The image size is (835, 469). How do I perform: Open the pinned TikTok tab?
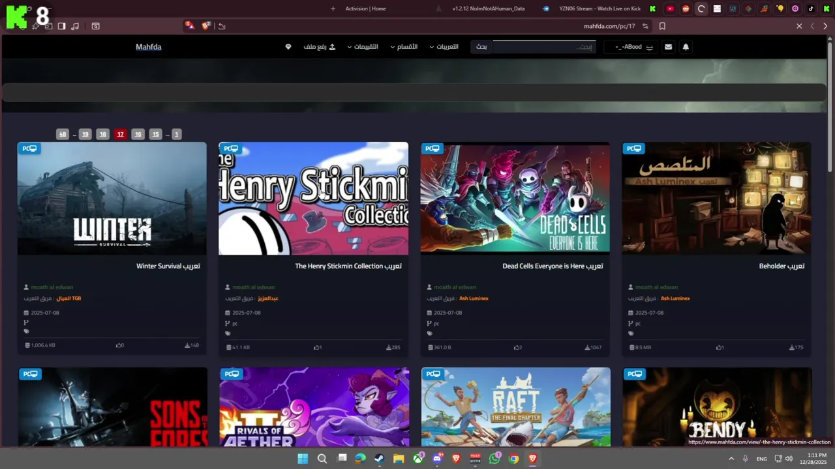click(x=811, y=8)
